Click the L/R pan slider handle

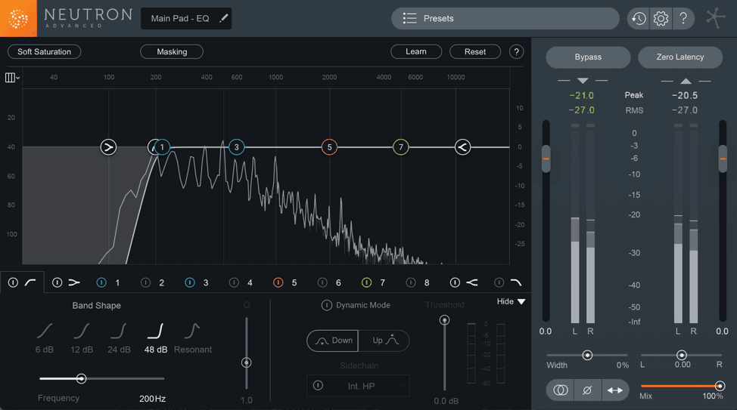(x=682, y=355)
